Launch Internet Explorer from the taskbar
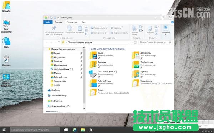The image size is (214, 133). (75, 130)
